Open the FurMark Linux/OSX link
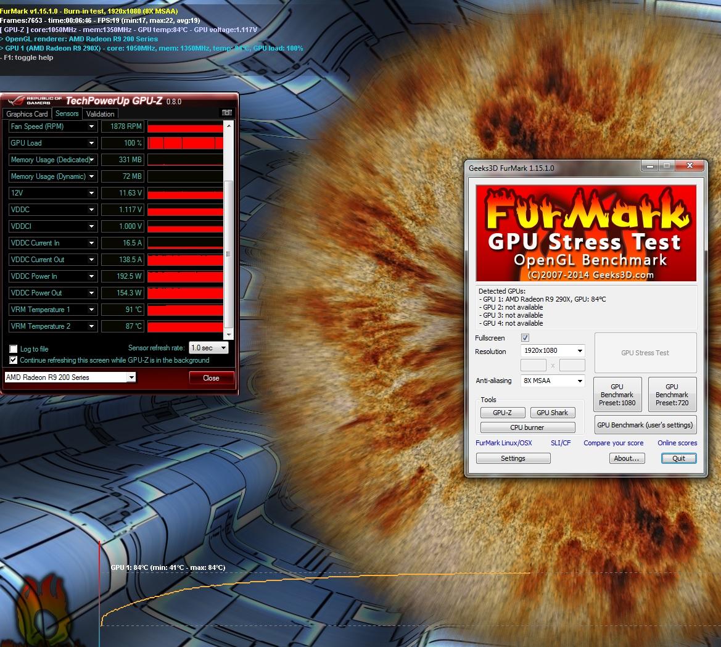 [x=503, y=443]
